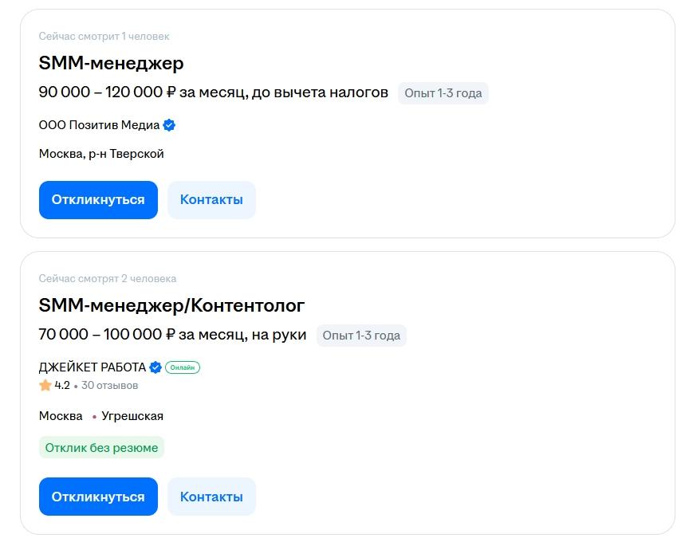This screenshot has width=685, height=542.
Task: Click the Угрешская metro station label
Action: [x=132, y=416]
